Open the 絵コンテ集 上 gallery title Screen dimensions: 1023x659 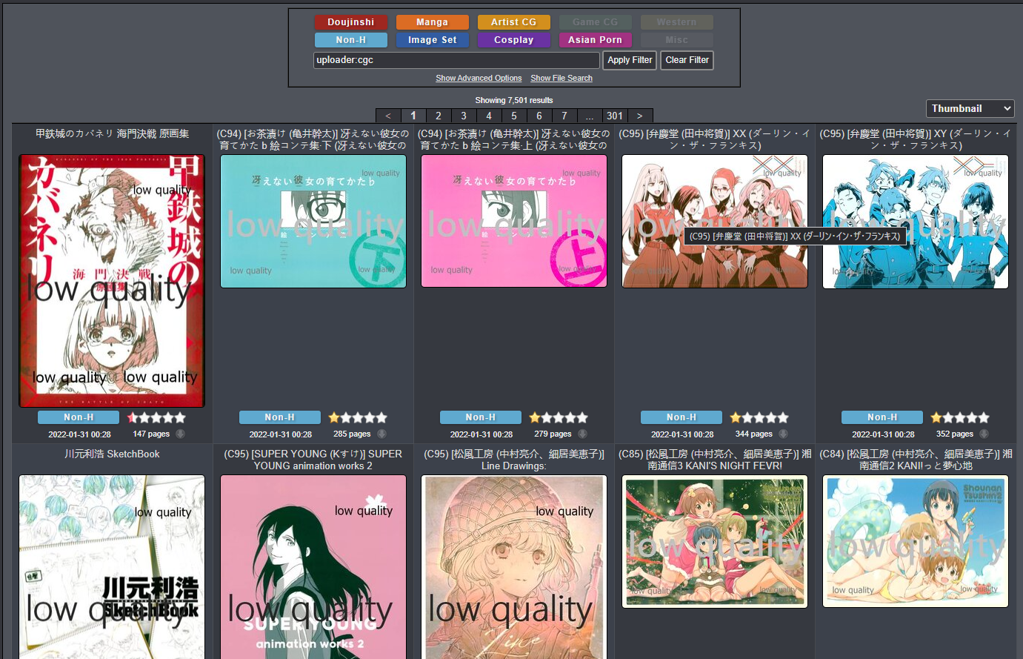pos(513,139)
